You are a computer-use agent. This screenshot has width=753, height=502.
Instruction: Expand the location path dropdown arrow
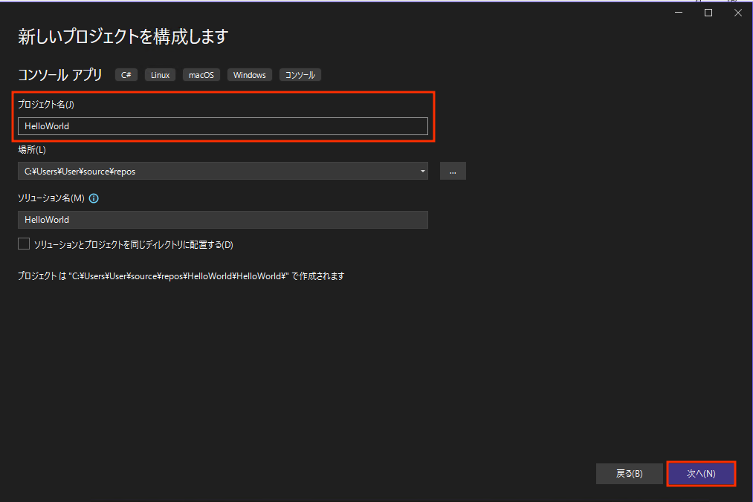click(x=422, y=171)
